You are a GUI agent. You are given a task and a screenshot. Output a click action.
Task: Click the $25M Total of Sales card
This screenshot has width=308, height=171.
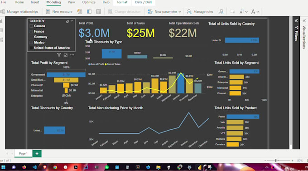[141, 33]
